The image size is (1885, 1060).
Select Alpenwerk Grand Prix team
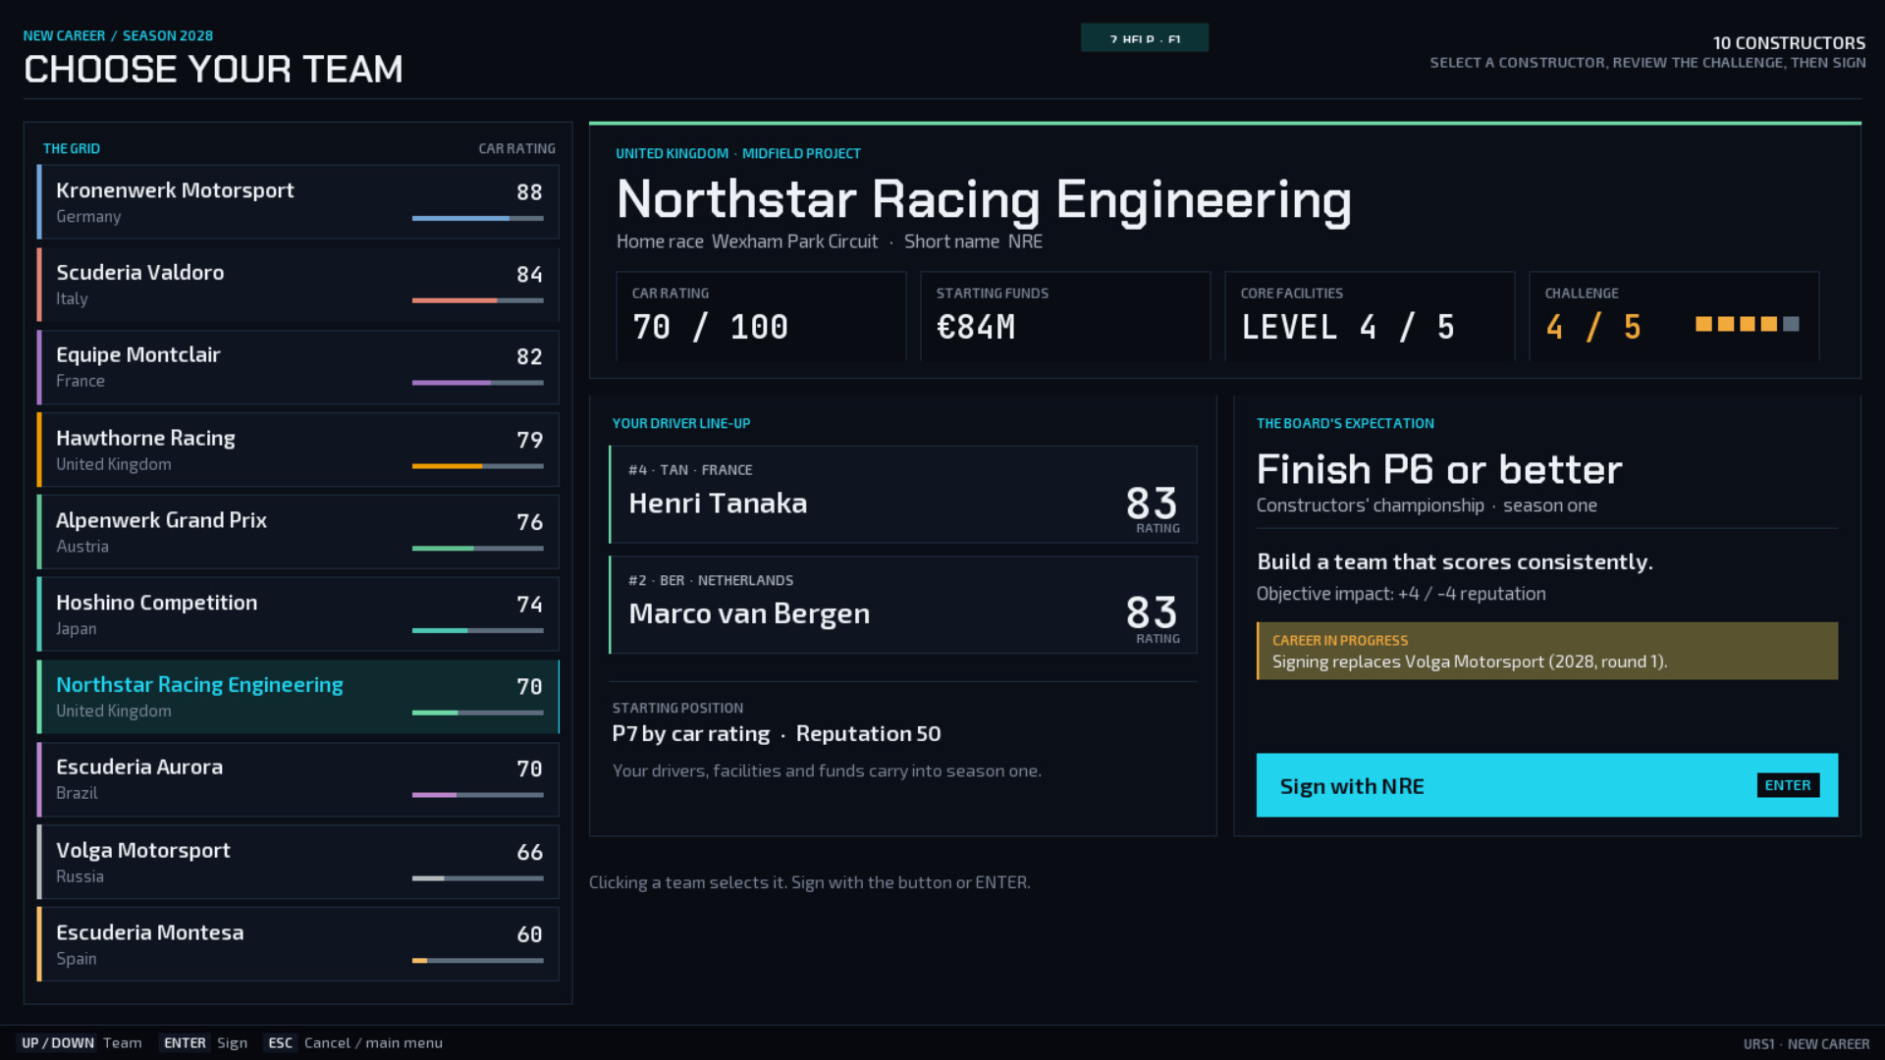[298, 532]
